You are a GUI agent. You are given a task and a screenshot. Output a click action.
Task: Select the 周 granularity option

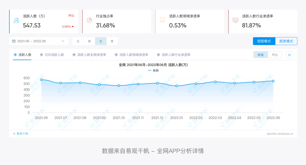coord(89,41)
